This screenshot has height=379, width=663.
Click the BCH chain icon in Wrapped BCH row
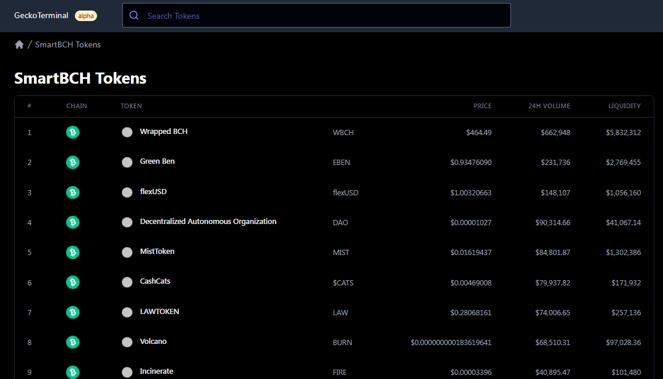pos(72,132)
